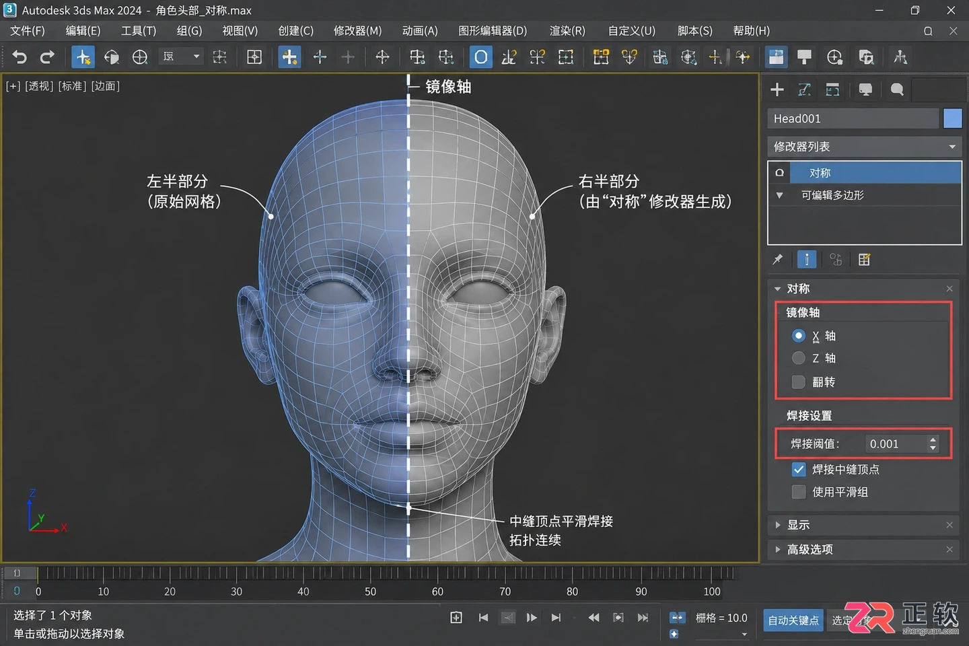
Task: Open the Hierarchy command panel tab
Action: (832, 89)
